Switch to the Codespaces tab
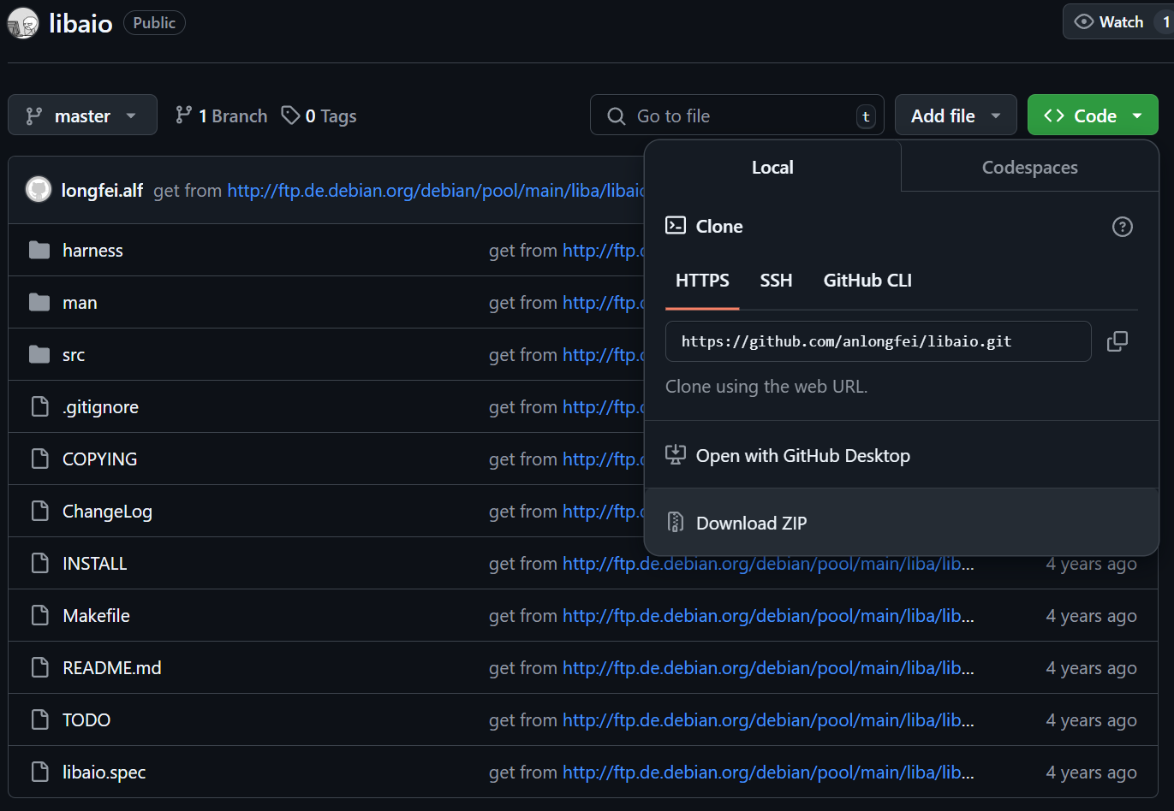This screenshot has width=1174, height=811. 1030,168
